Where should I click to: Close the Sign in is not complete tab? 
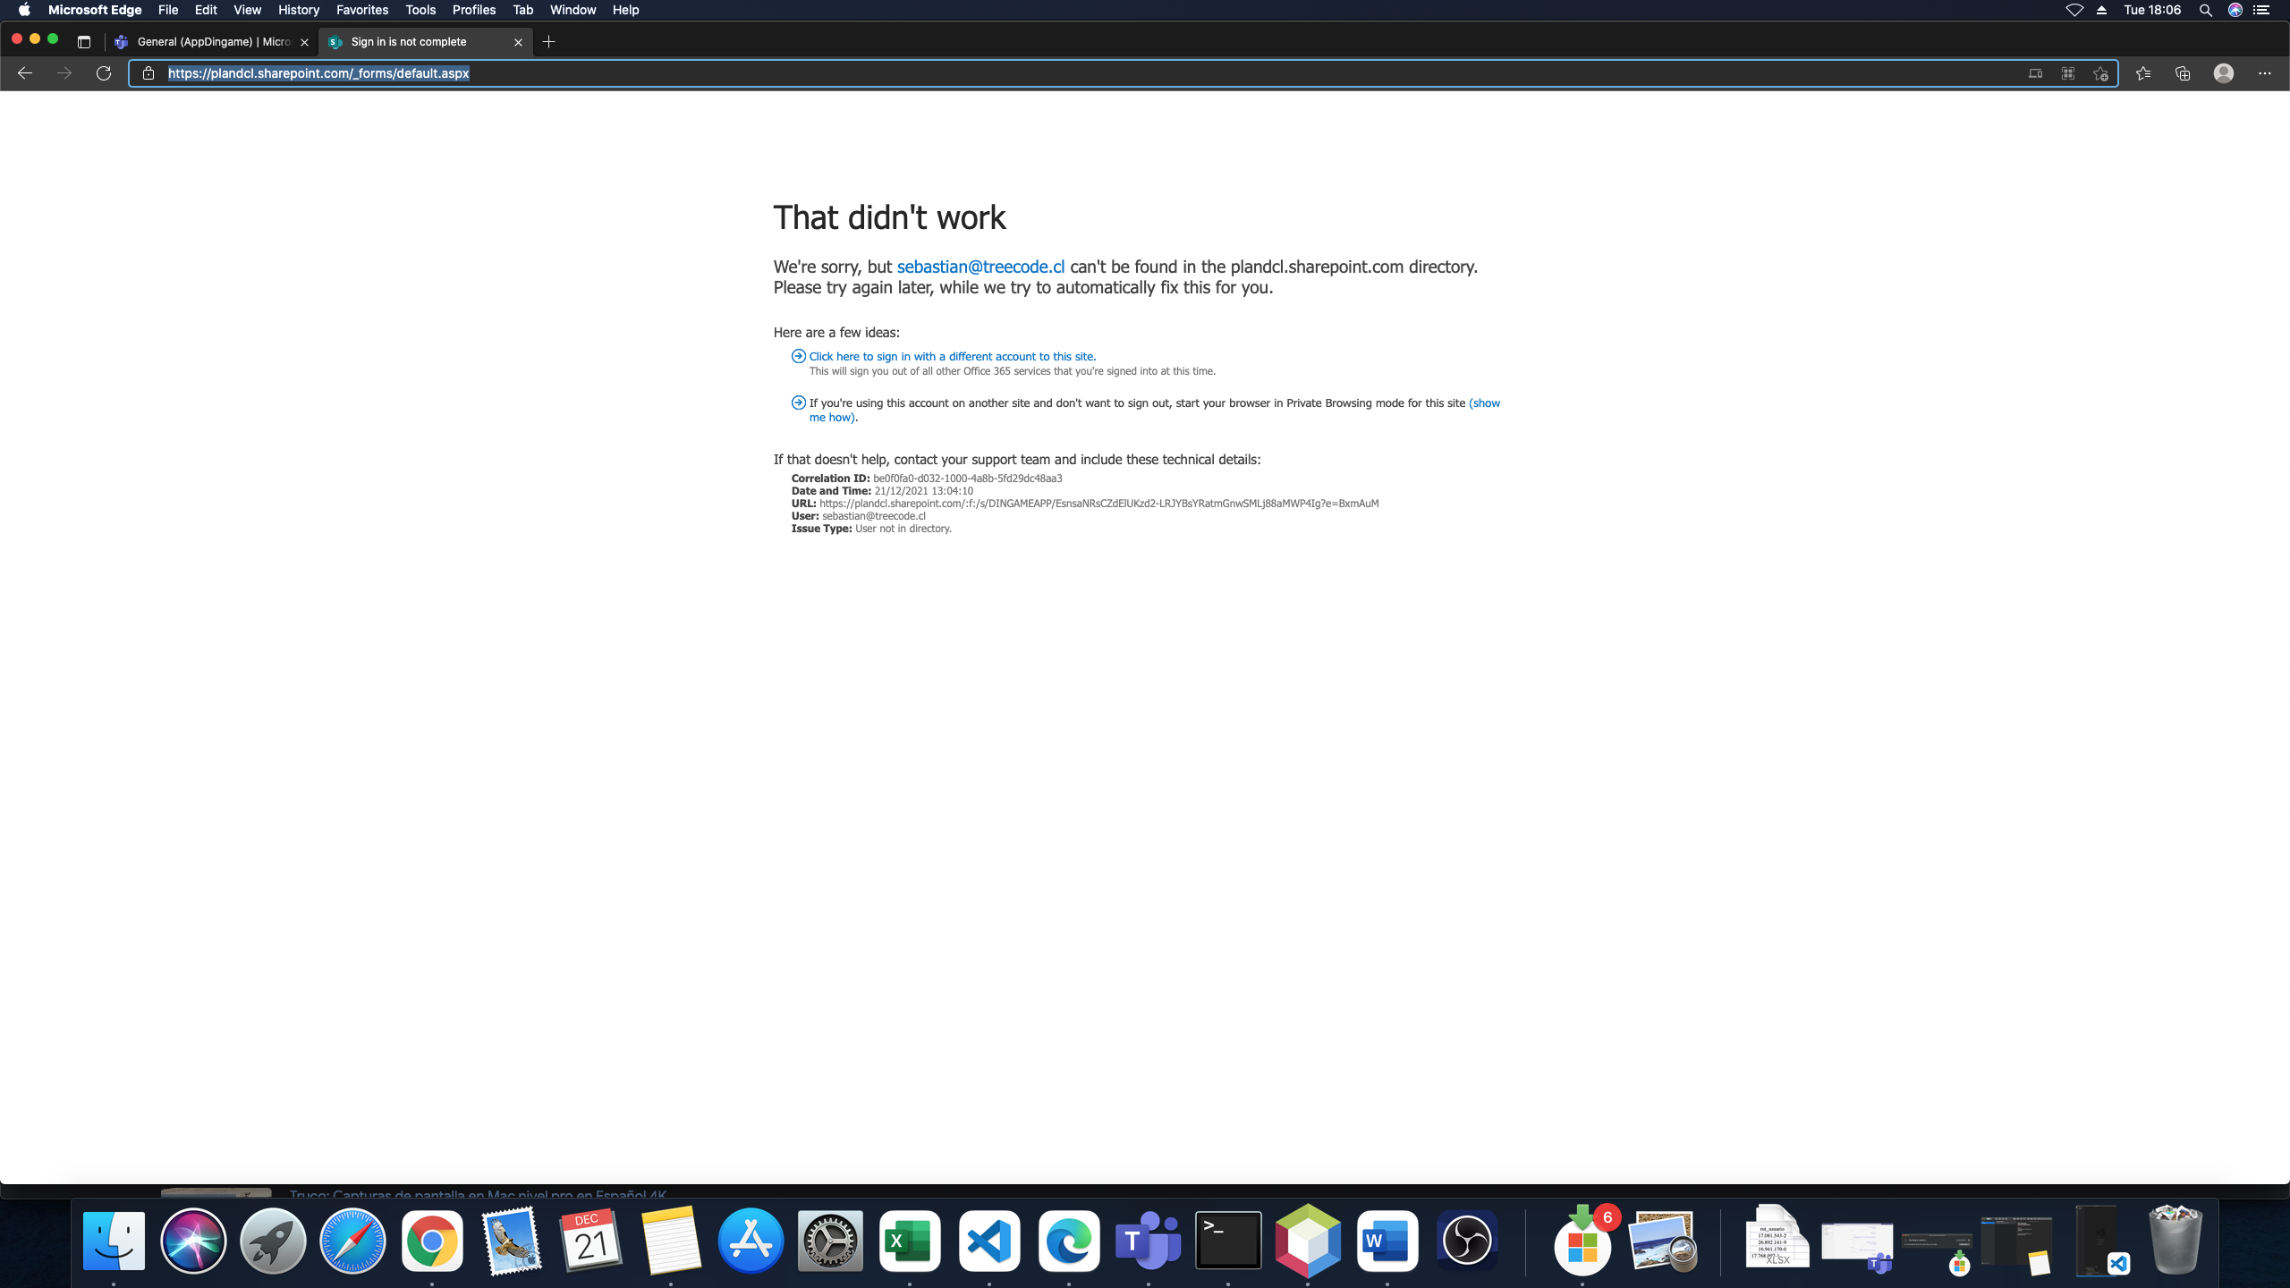pyautogui.click(x=518, y=42)
